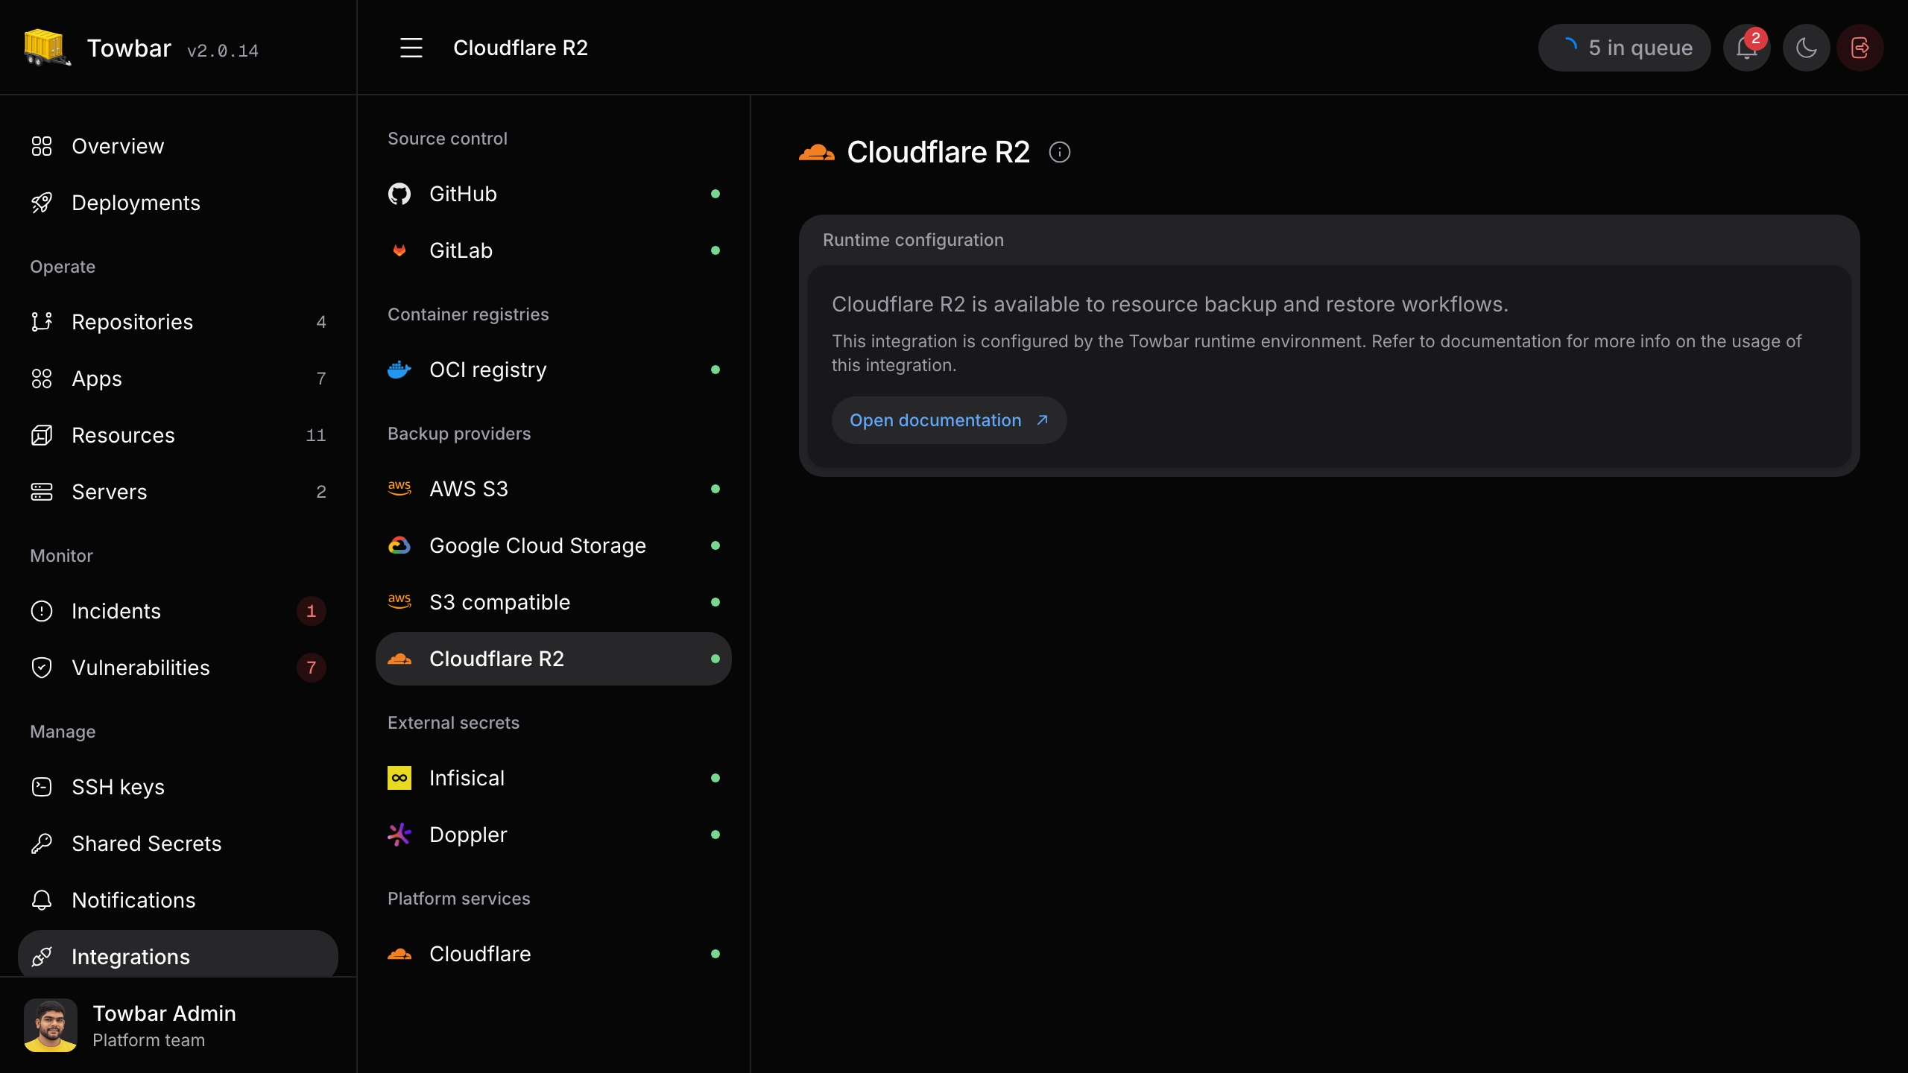Click the Deployments rocket icon
This screenshot has width=1908, height=1073.
(x=42, y=203)
